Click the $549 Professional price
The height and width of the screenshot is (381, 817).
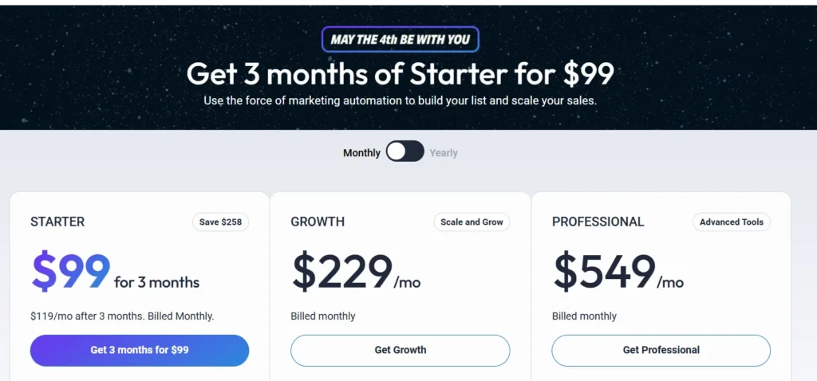tap(603, 273)
